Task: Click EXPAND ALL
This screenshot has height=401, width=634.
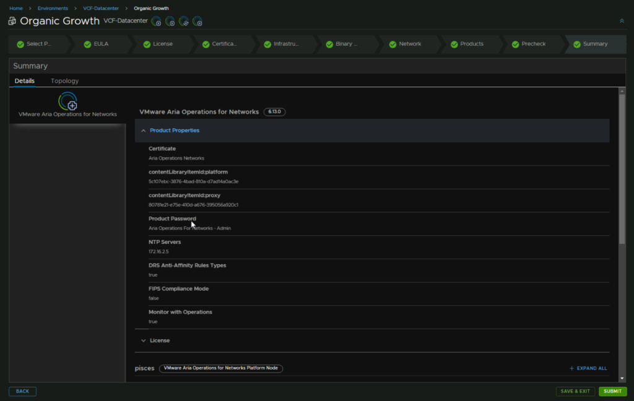Action: tap(588, 368)
